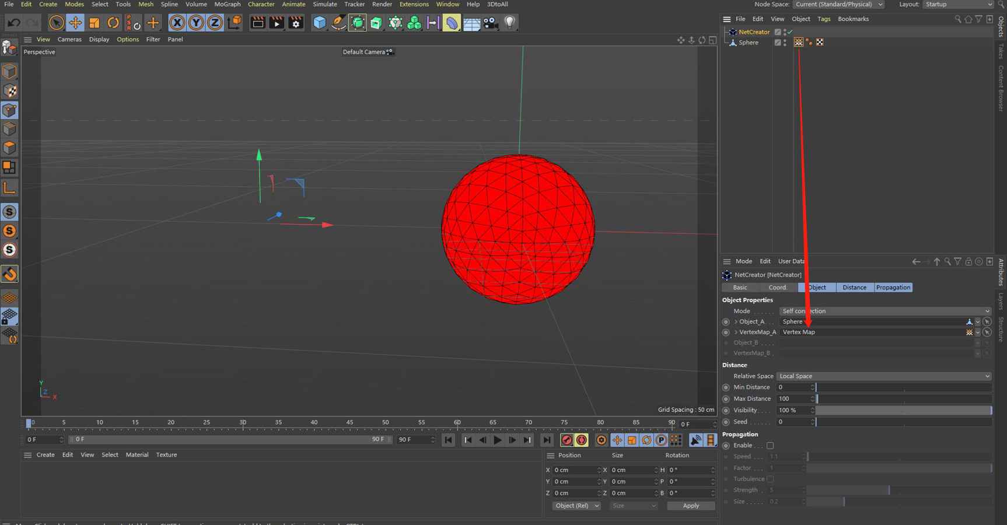
Task: Click the PSR reset tool icon
Action: 133,23
